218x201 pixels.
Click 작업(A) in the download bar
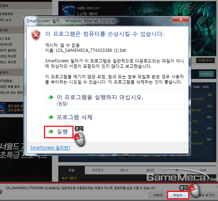[x=178, y=195]
